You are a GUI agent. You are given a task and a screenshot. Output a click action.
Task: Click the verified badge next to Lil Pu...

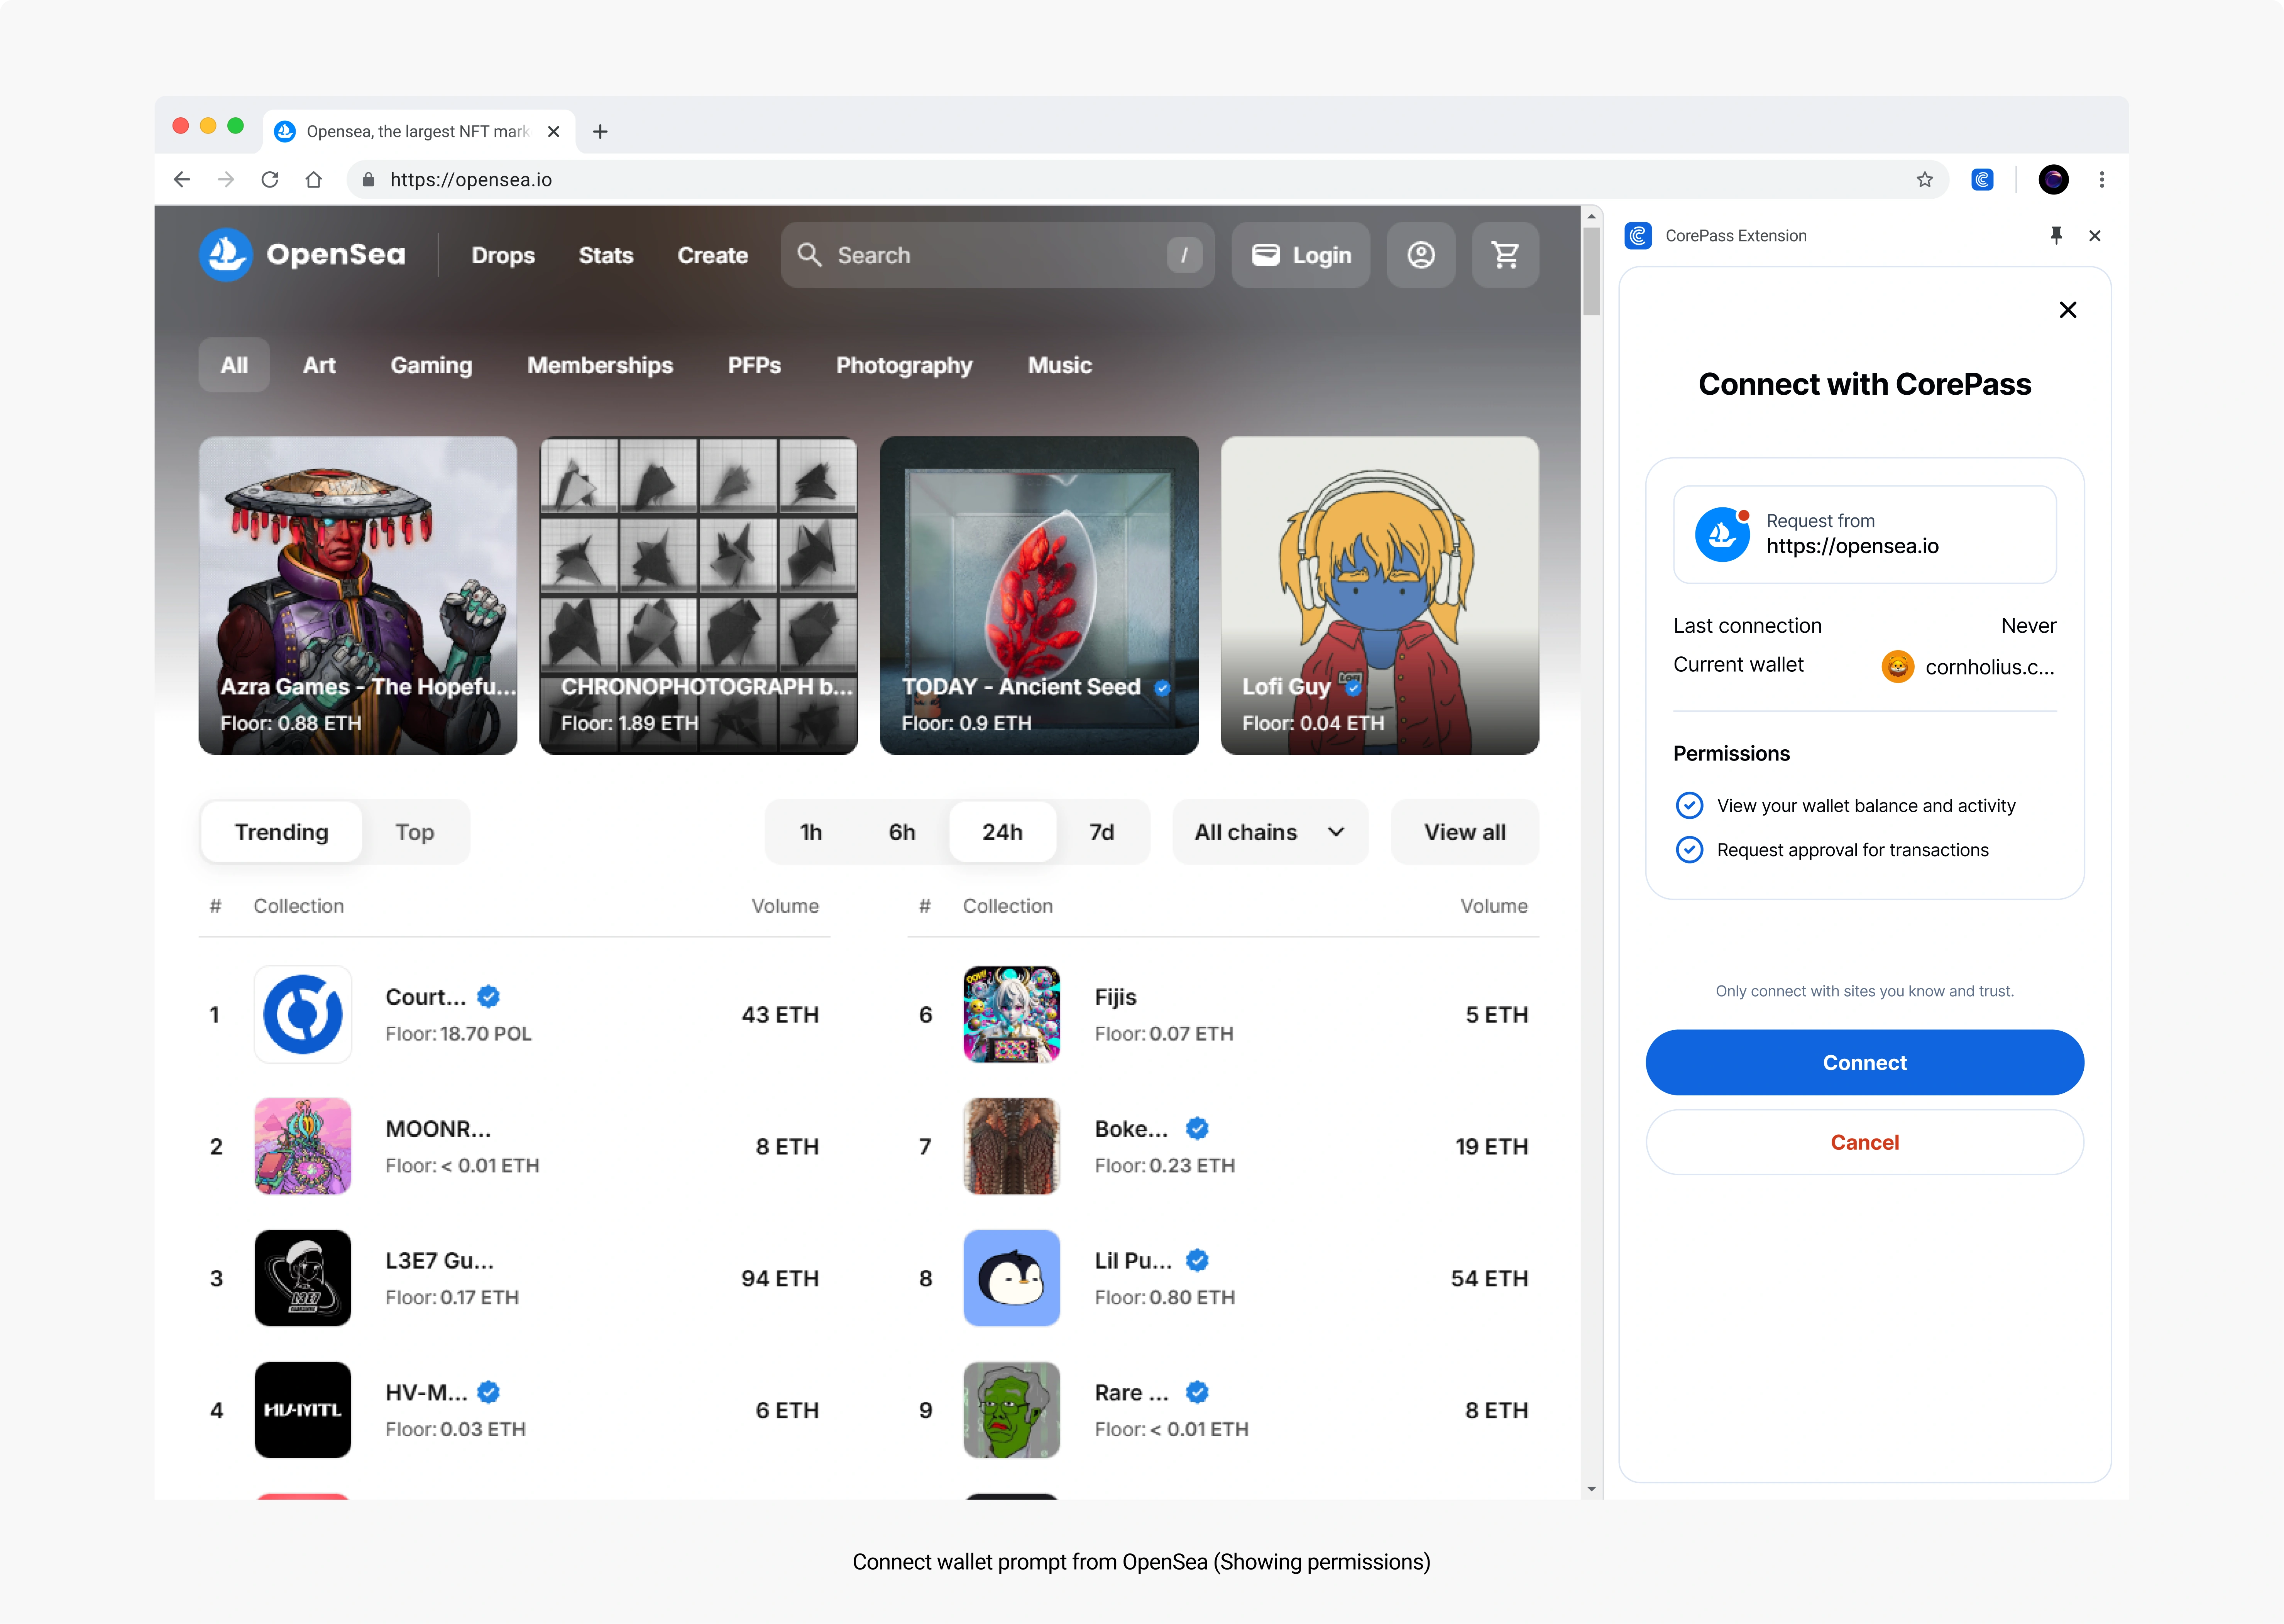1198,1260
